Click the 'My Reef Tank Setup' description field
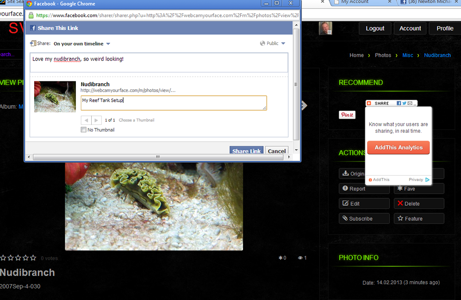Screen dimensions: 461x300 tap(174, 103)
